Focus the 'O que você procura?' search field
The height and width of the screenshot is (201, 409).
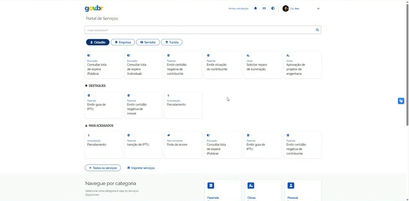[203, 30]
